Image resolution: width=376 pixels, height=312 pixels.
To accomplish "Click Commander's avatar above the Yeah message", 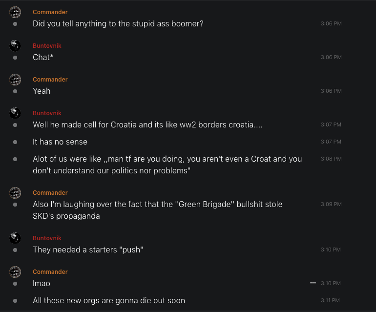I will click(15, 80).
